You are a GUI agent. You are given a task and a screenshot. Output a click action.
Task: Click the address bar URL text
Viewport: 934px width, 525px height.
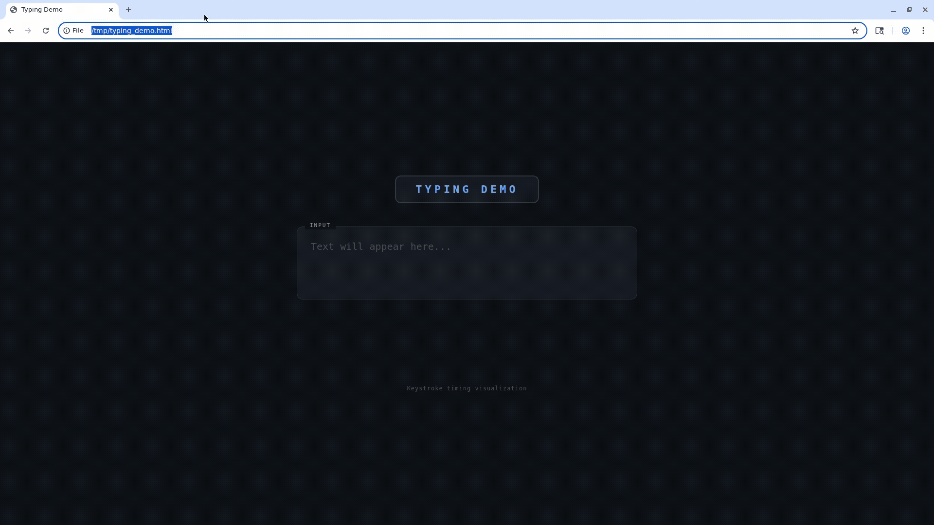[x=132, y=31]
